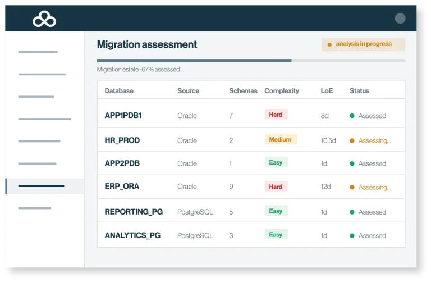Screen dimensions: 431x282
Task: Select the highlighted sidebar menu item
Action: [x=44, y=187]
